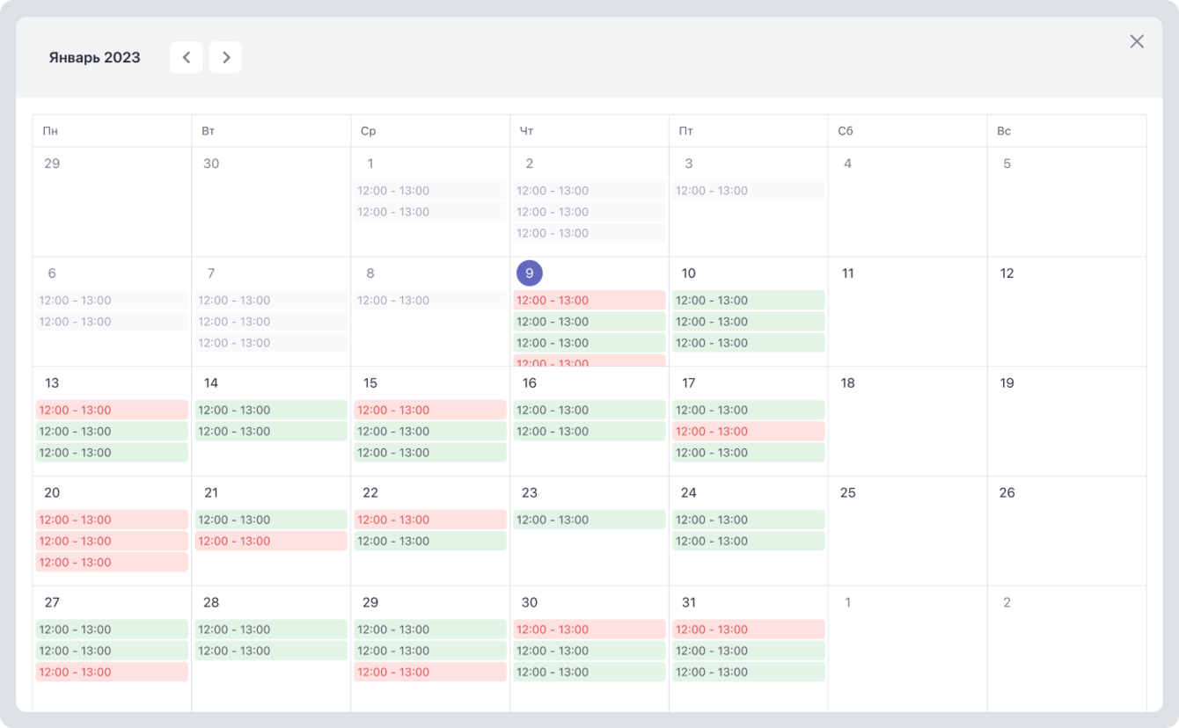Viewport: 1179px width, 728px height.
Task: Go to the previous month
Action: (187, 57)
